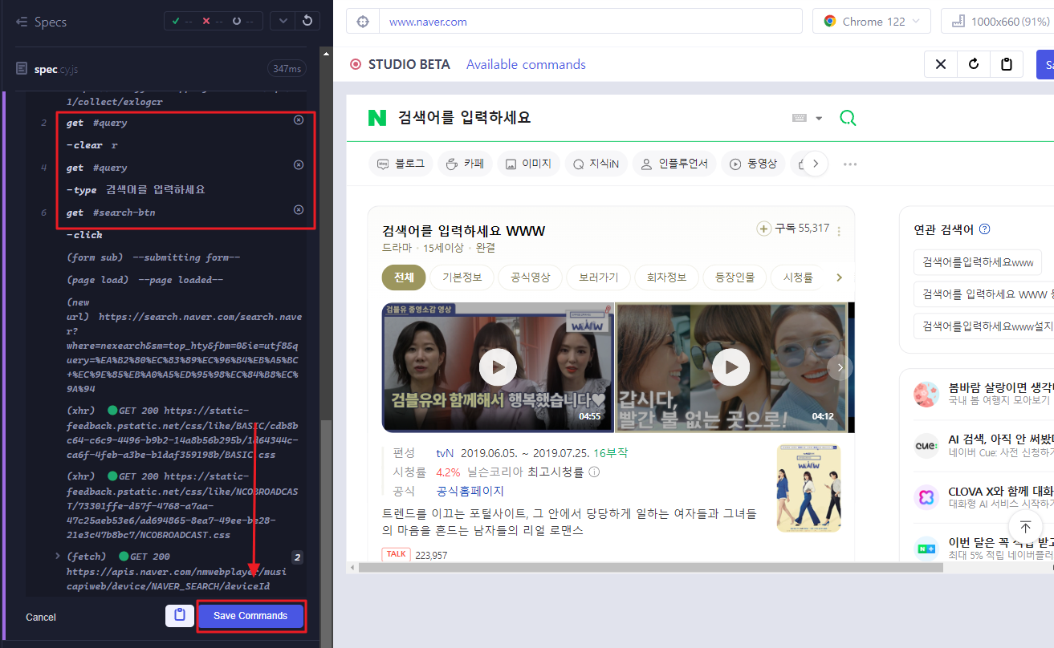Close Studio with the X button

coord(941,64)
